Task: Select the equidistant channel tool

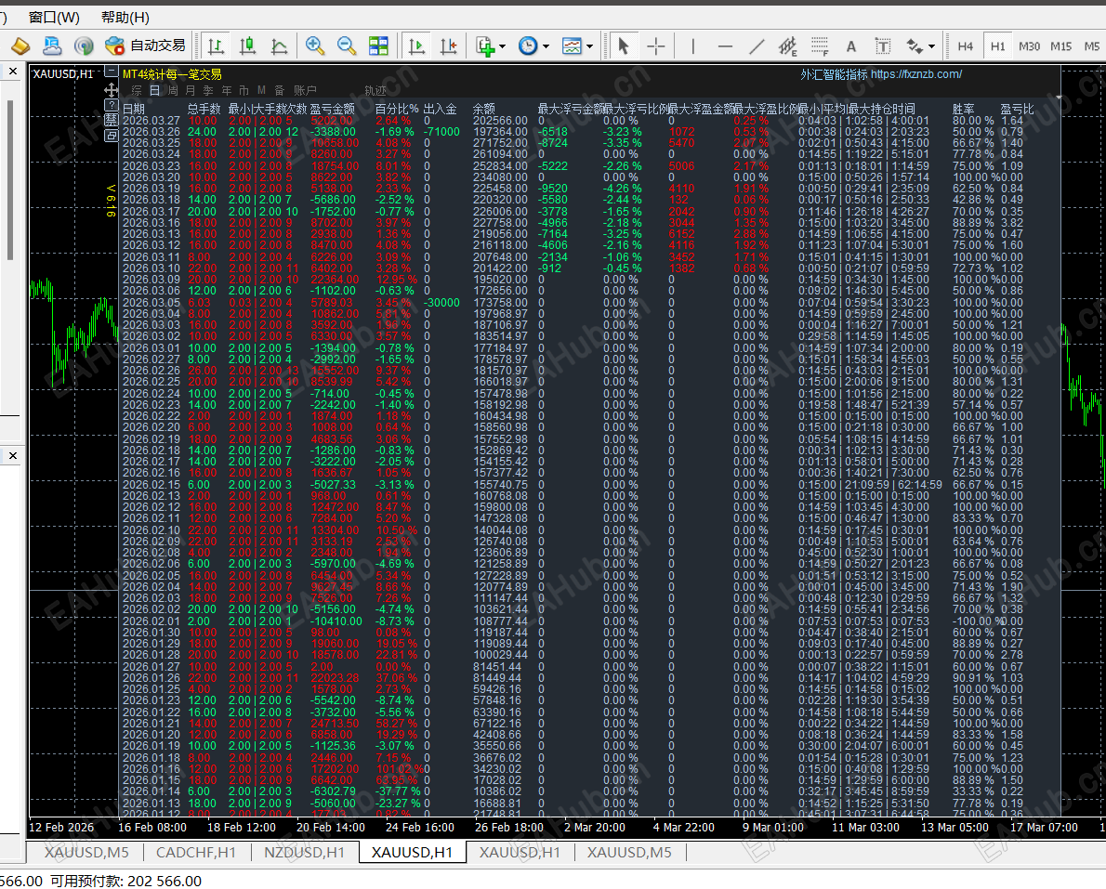Action: [x=788, y=46]
